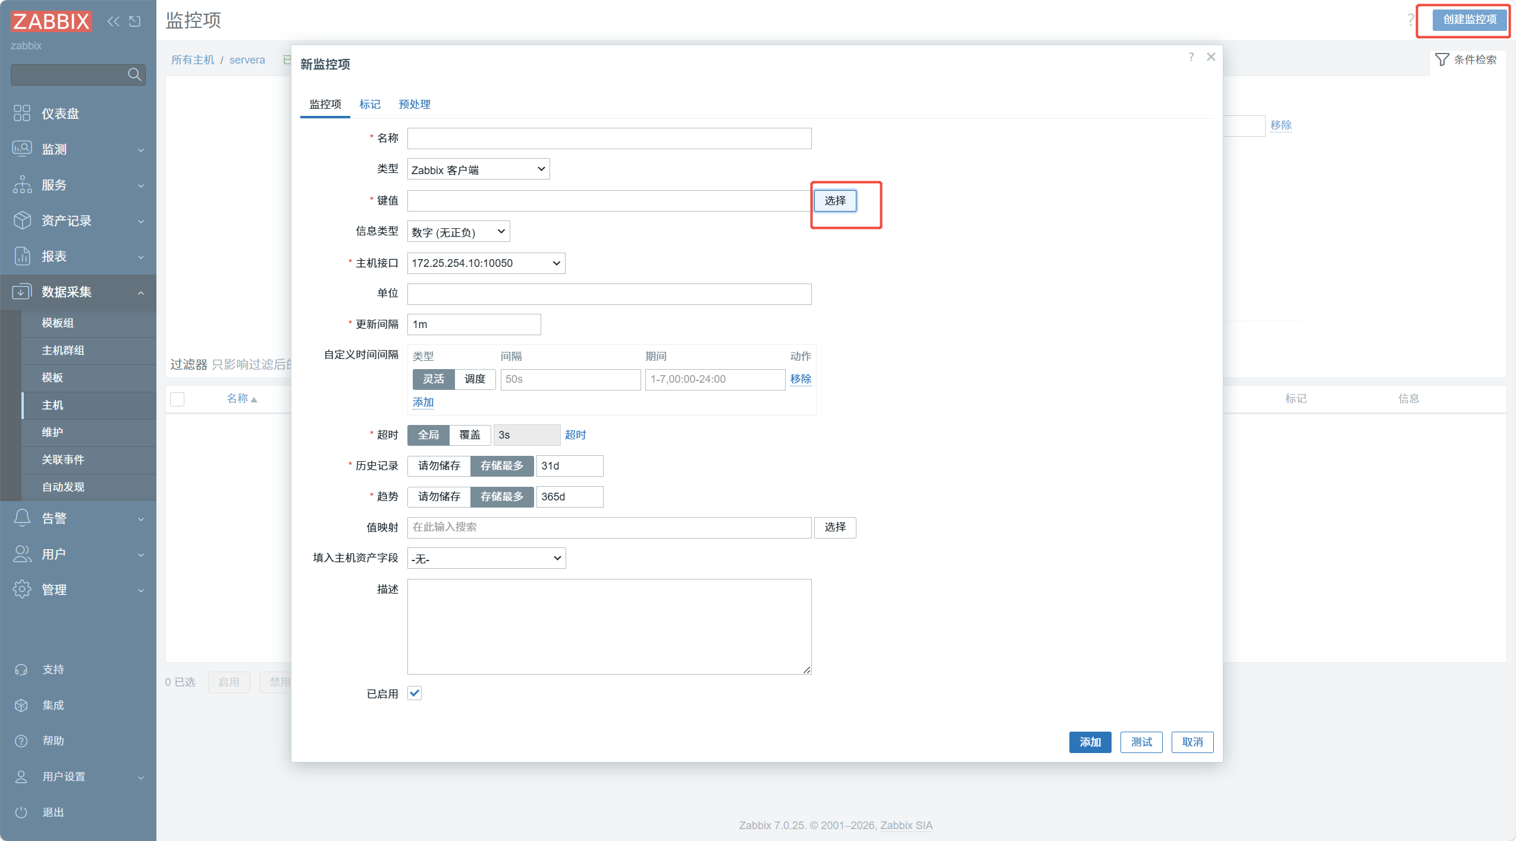
Task: Click the 超时 link
Action: 575,435
